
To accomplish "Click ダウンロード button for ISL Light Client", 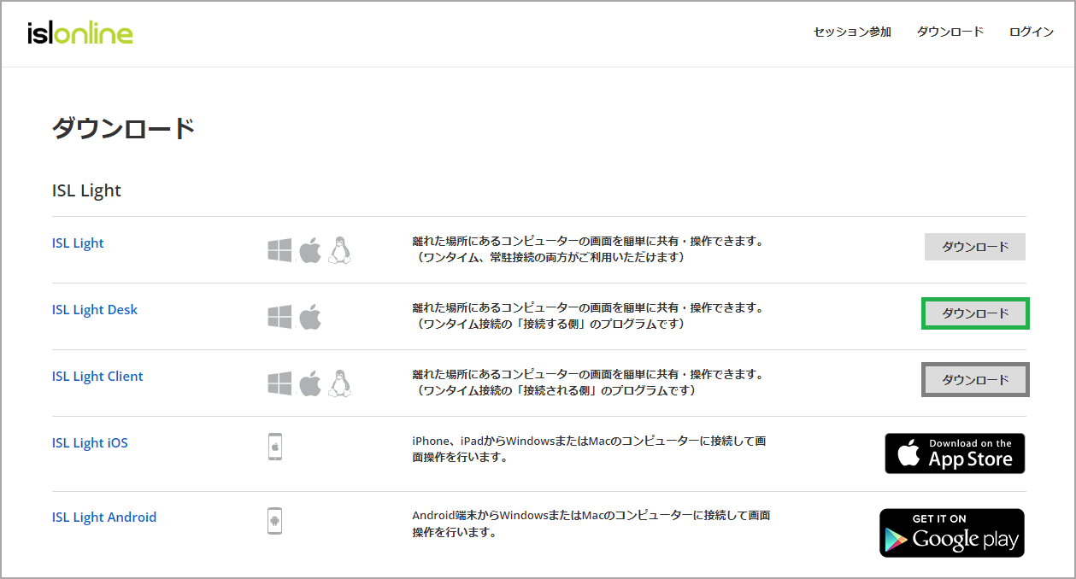I will click(x=975, y=380).
